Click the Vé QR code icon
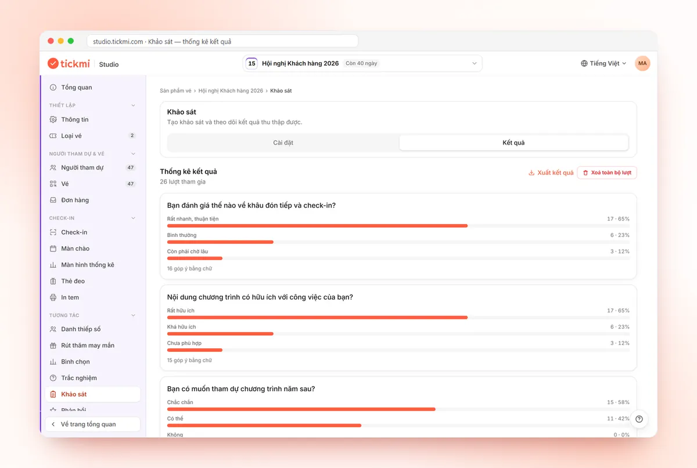 tap(53, 184)
